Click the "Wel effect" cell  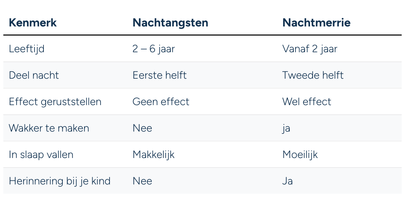pyautogui.click(x=307, y=102)
